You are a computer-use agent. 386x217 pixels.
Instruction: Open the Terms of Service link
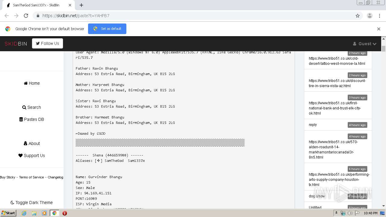pos(31,177)
